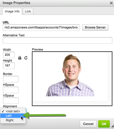The height and width of the screenshot is (129, 114).
Task: Click the Preview label
Action: tap(37, 49)
